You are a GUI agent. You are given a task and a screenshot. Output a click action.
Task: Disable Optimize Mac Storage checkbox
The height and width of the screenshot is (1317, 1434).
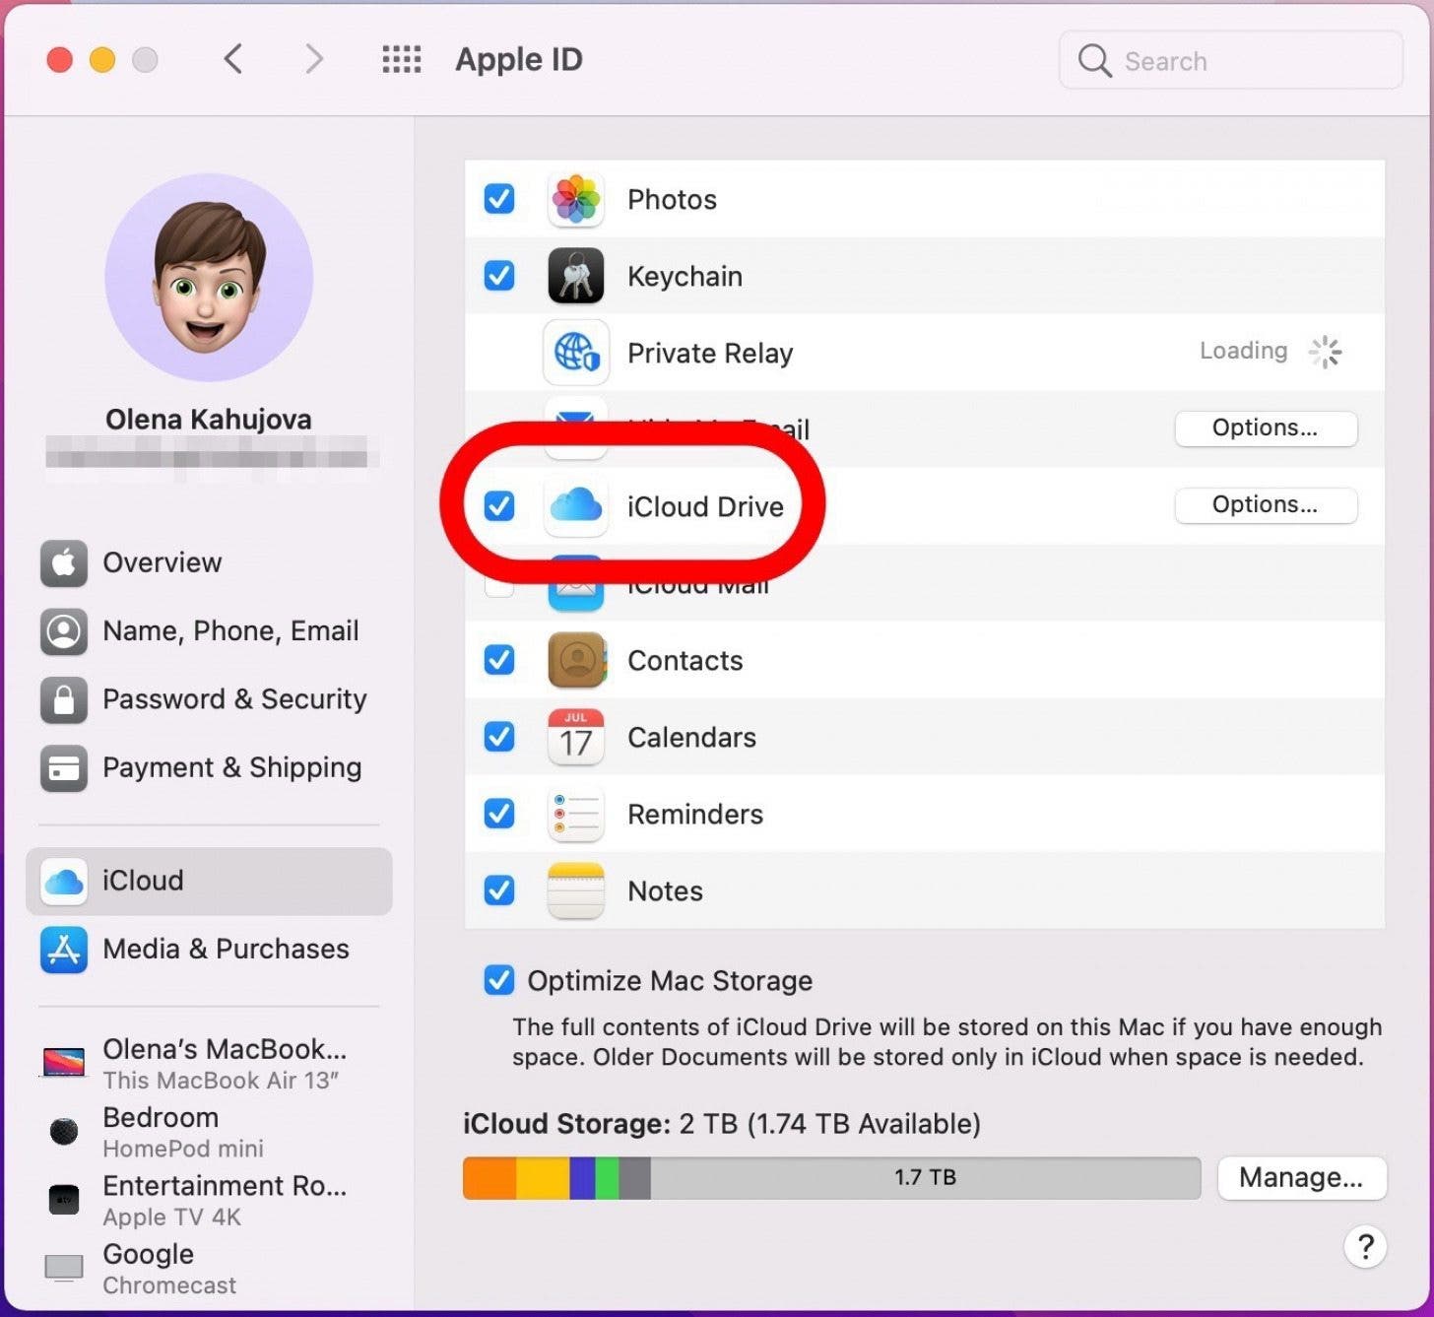click(499, 980)
